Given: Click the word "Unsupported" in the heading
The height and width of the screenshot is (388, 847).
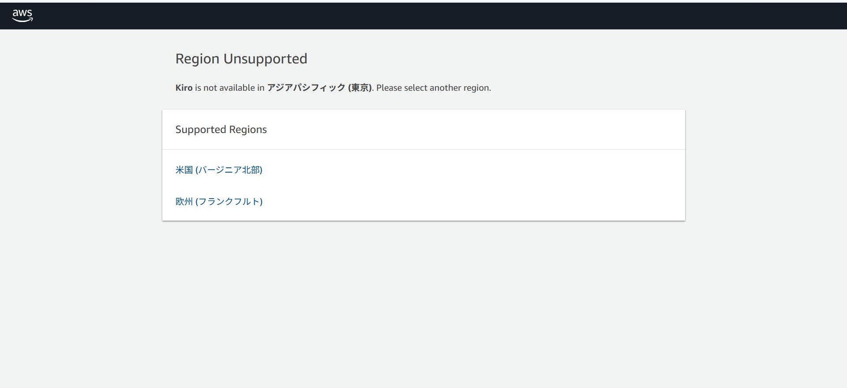Looking at the screenshot, I should pos(265,59).
